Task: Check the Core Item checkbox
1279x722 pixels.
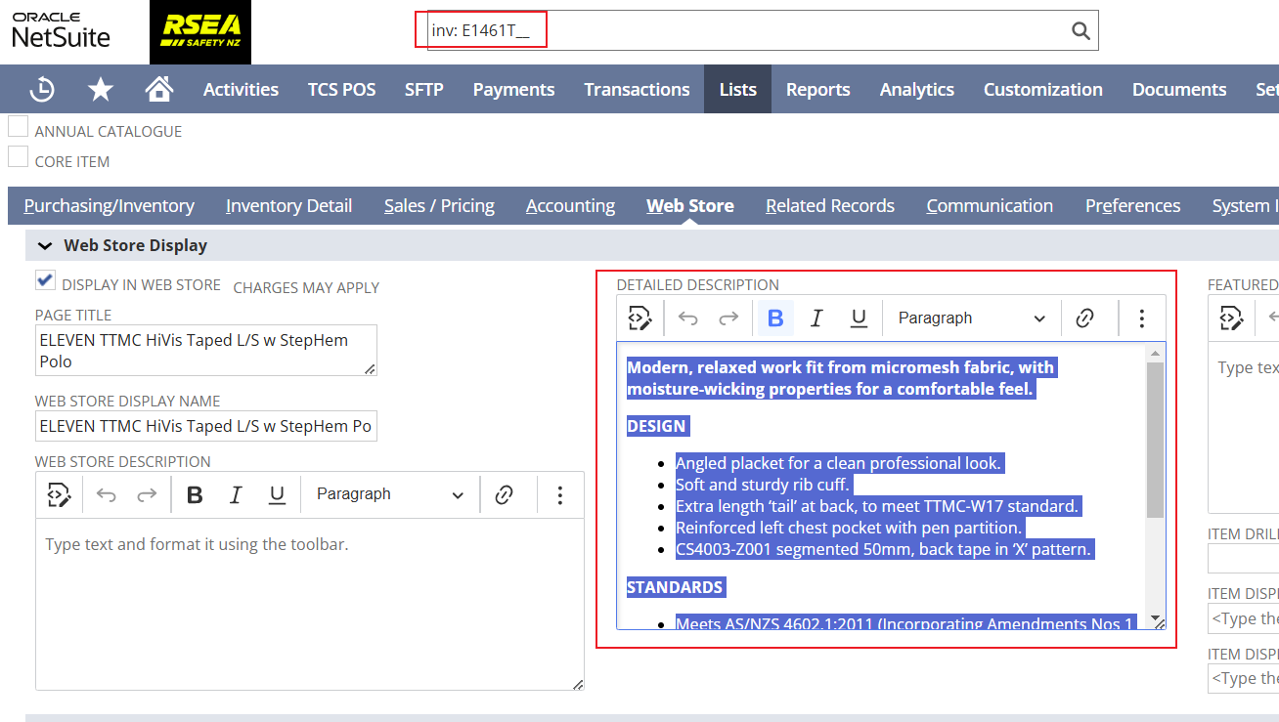Action: [x=18, y=156]
